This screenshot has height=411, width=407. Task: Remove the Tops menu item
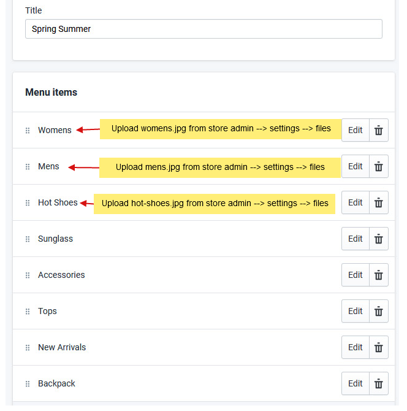pyautogui.click(x=379, y=311)
